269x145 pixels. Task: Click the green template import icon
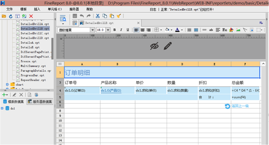24,16
